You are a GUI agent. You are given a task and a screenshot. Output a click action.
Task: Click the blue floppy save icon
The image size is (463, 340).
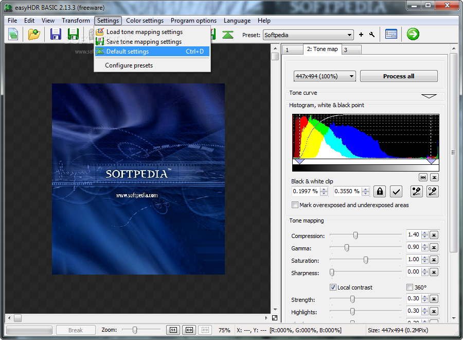coord(56,35)
